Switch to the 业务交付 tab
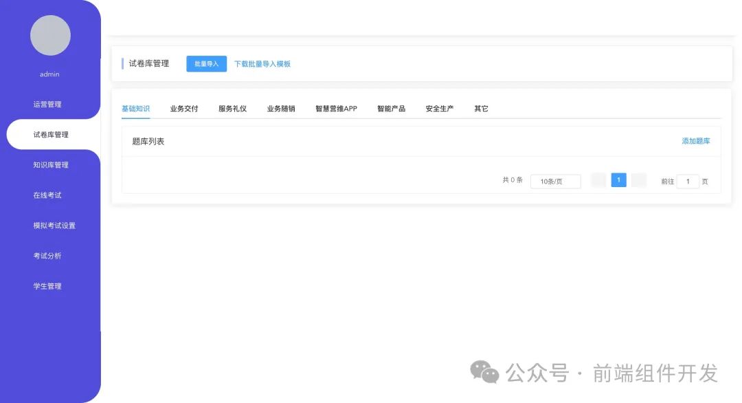Screen dimensions: 742x403 coord(183,108)
